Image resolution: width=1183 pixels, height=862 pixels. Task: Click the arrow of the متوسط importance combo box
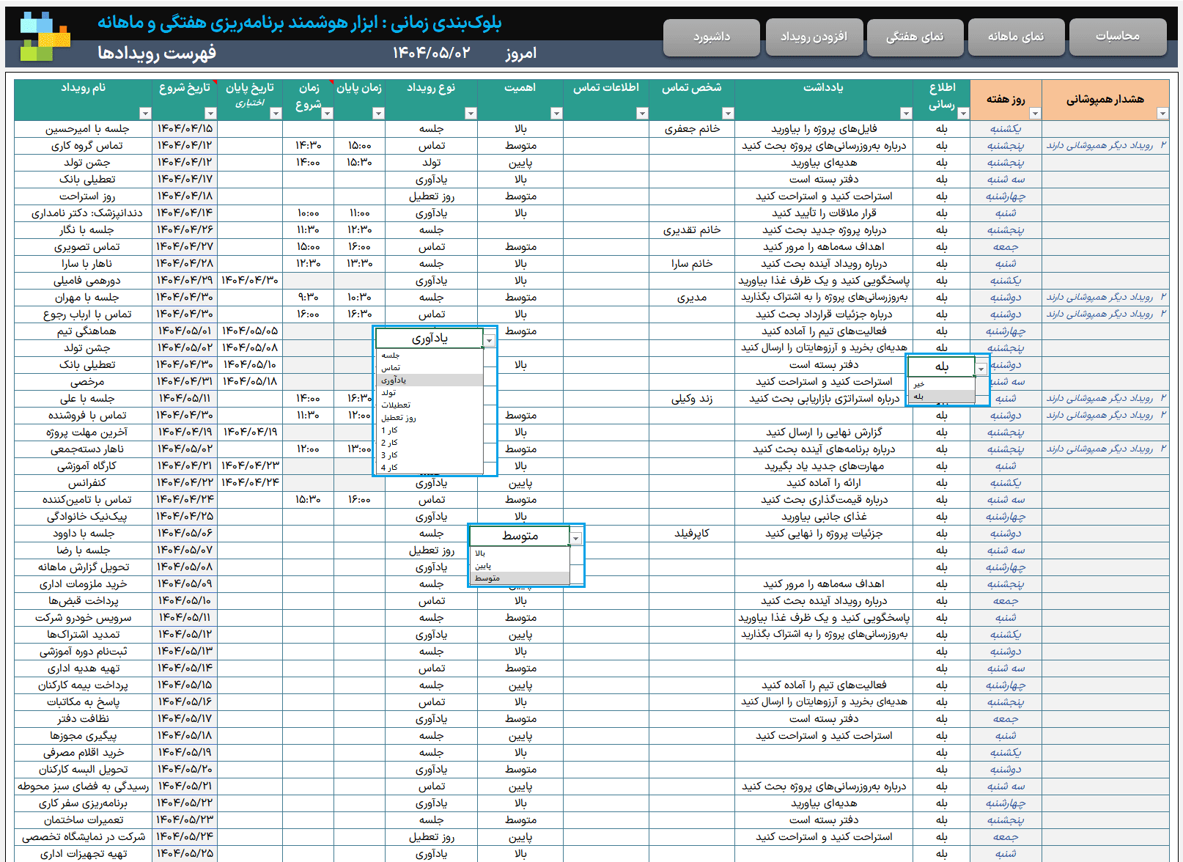(x=576, y=537)
